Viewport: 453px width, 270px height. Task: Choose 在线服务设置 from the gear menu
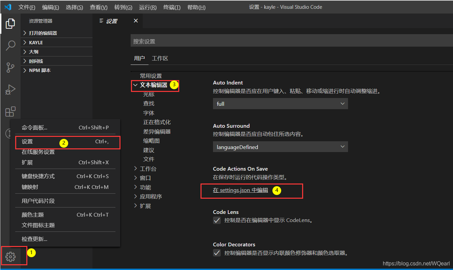coord(65,152)
